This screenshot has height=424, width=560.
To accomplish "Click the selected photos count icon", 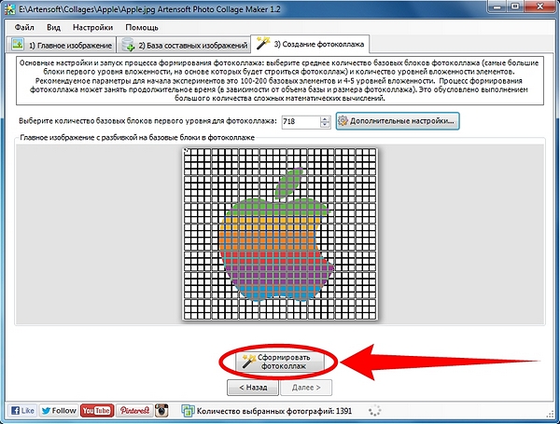I will click(188, 411).
